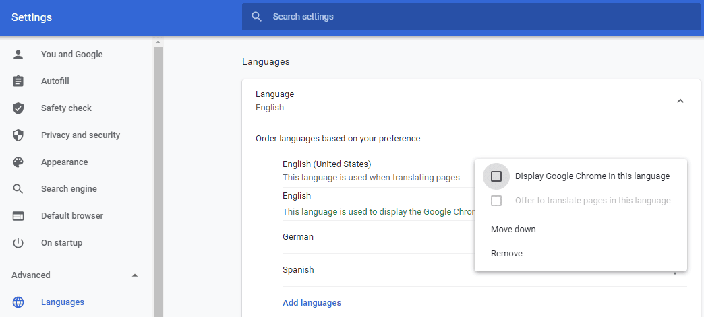This screenshot has height=317, width=704.
Task: Open Search engine settings
Action: tap(69, 188)
